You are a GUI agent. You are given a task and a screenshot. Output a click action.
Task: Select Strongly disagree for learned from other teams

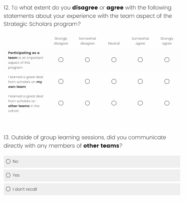61,103
